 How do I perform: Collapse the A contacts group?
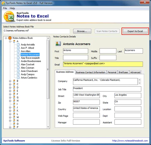tap(10, 41)
